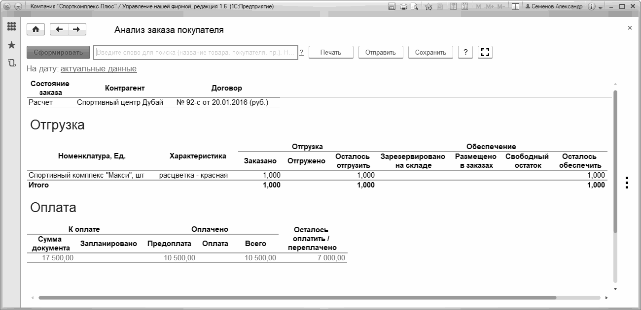
Task: Click the Сохранить button
Action: pos(430,52)
